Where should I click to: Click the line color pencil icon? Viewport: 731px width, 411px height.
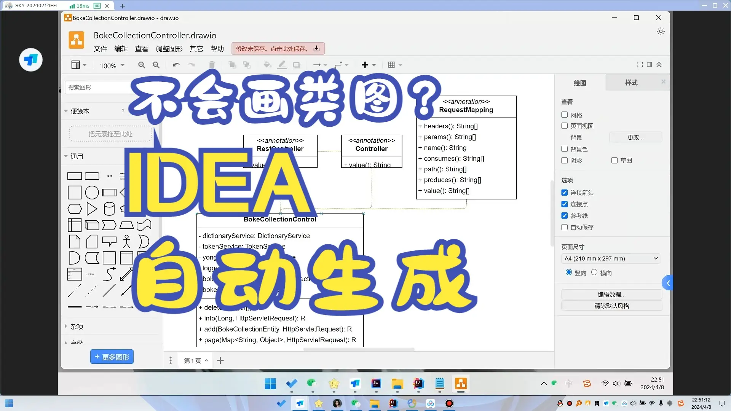[282, 65]
